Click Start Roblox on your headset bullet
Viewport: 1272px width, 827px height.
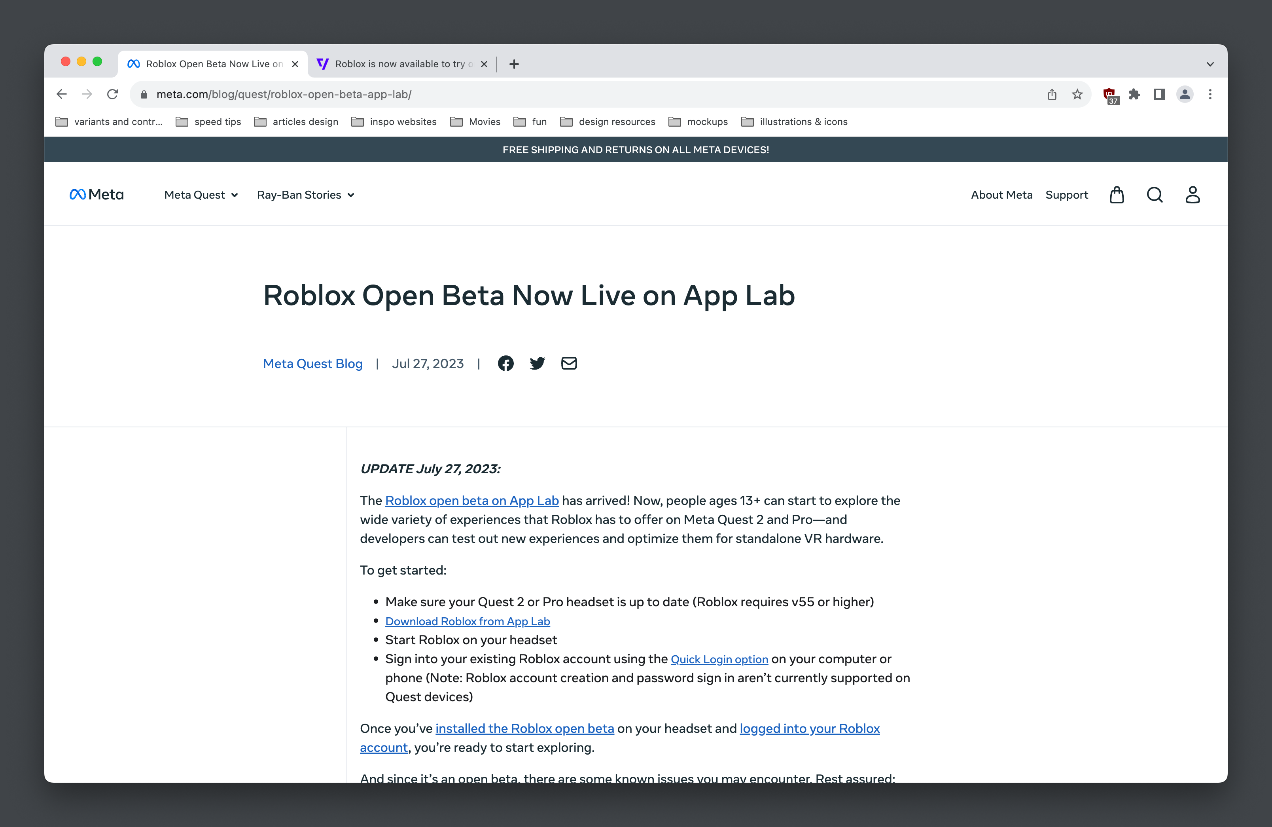click(x=471, y=640)
